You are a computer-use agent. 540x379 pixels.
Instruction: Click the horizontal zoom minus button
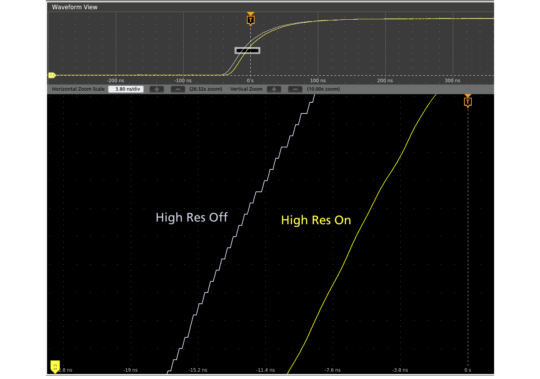tap(178, 89)
